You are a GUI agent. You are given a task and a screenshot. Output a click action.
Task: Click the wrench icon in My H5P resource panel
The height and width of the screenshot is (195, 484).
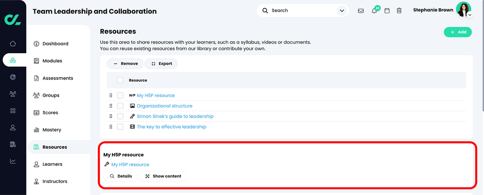[x=107, y=164]
